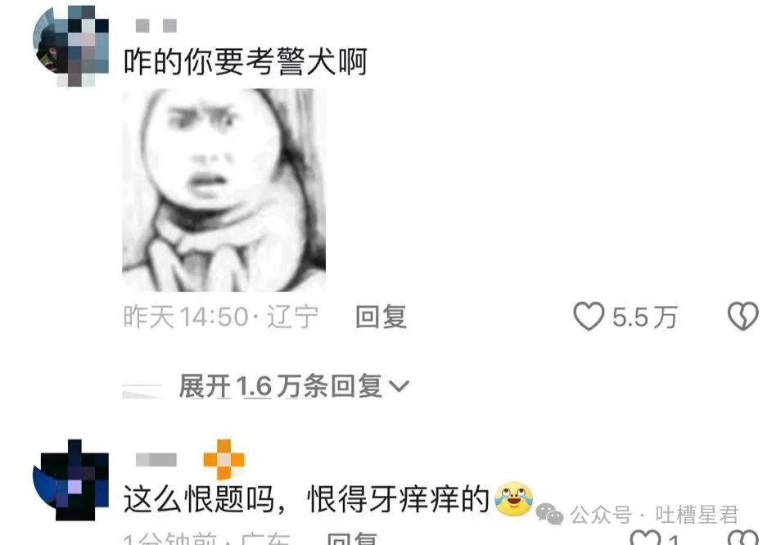Reply to the 这么恨题吗 comment
763x545 pixels.
(352, 539)
